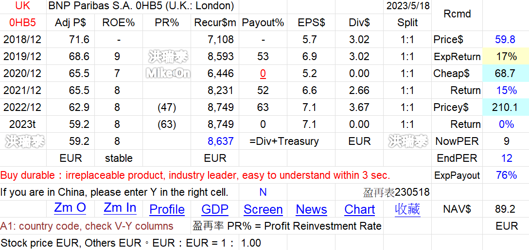
Task: Click the =Div+Treasury cell
Action: (284, 141)
